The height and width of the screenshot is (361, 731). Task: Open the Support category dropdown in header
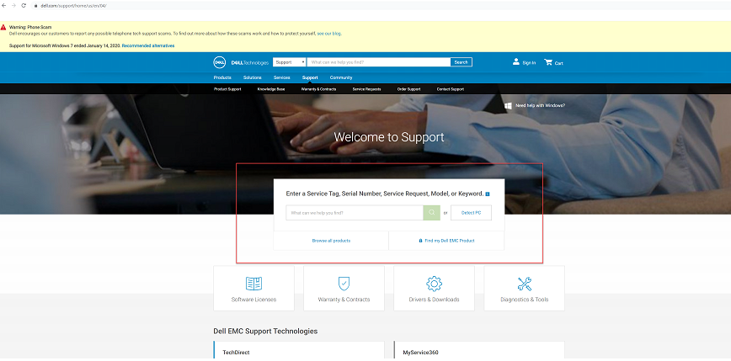pyautogui.click(x=289, y=62)
